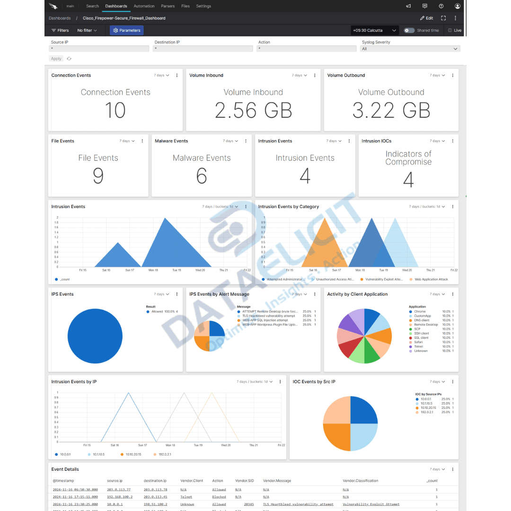Enter fullscreen mode for the dashboard
The width and height of the screenshot is (511, 511).
pos(443,18)
